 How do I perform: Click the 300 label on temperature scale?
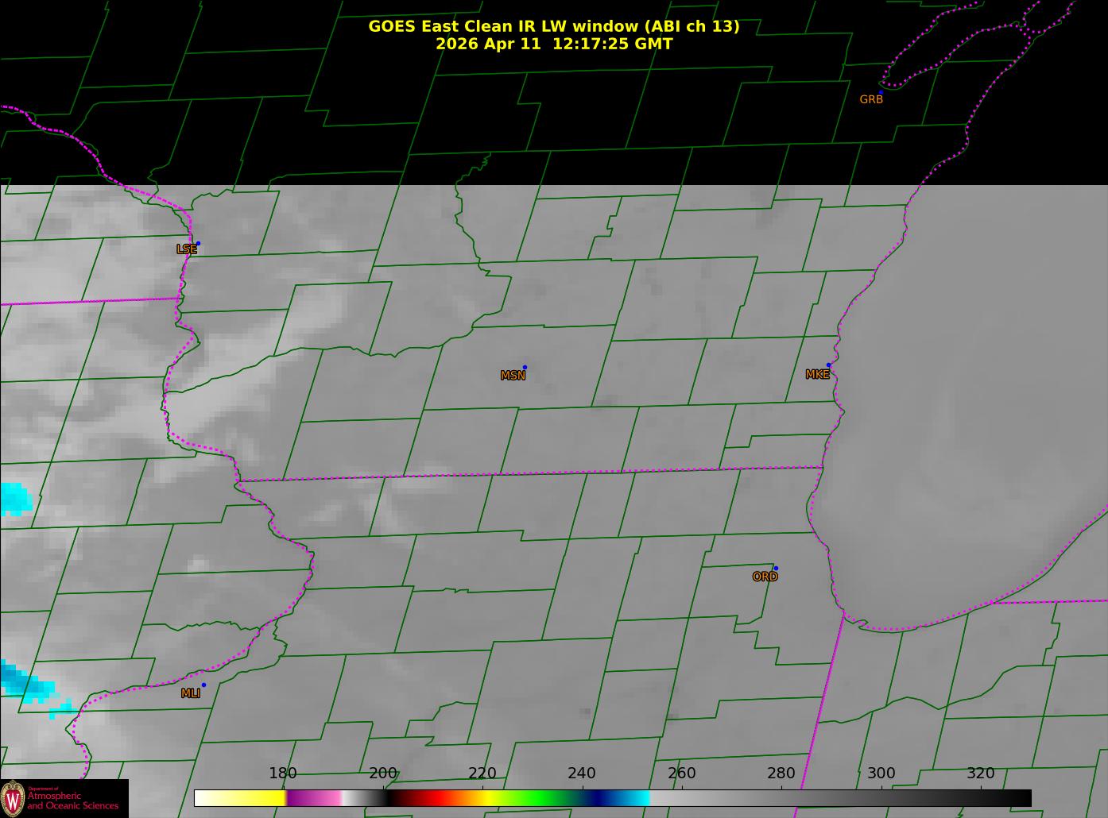(x=881, y=774)
